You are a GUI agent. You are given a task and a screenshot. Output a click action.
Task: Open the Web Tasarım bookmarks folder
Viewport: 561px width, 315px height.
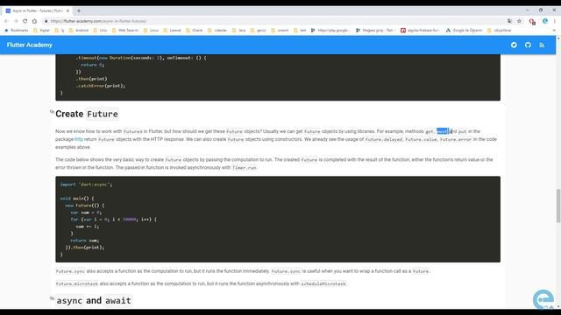(125, 31)
